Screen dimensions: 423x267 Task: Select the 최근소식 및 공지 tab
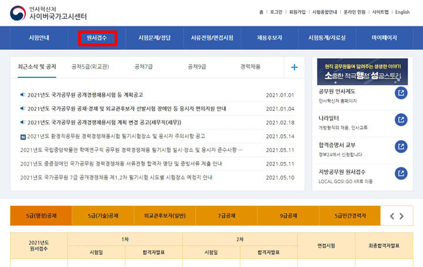[x=37, y=67]
